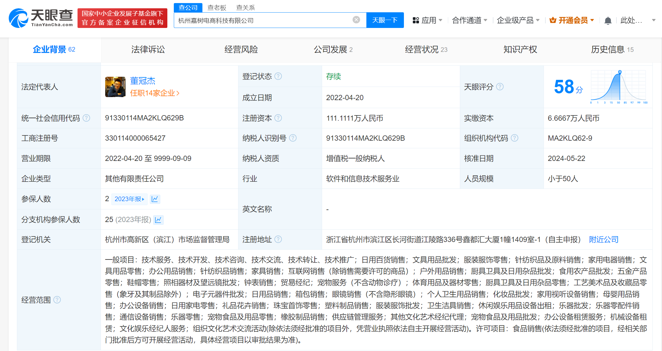Clear the search box with the X icon
662x351 pixels.
356,19
